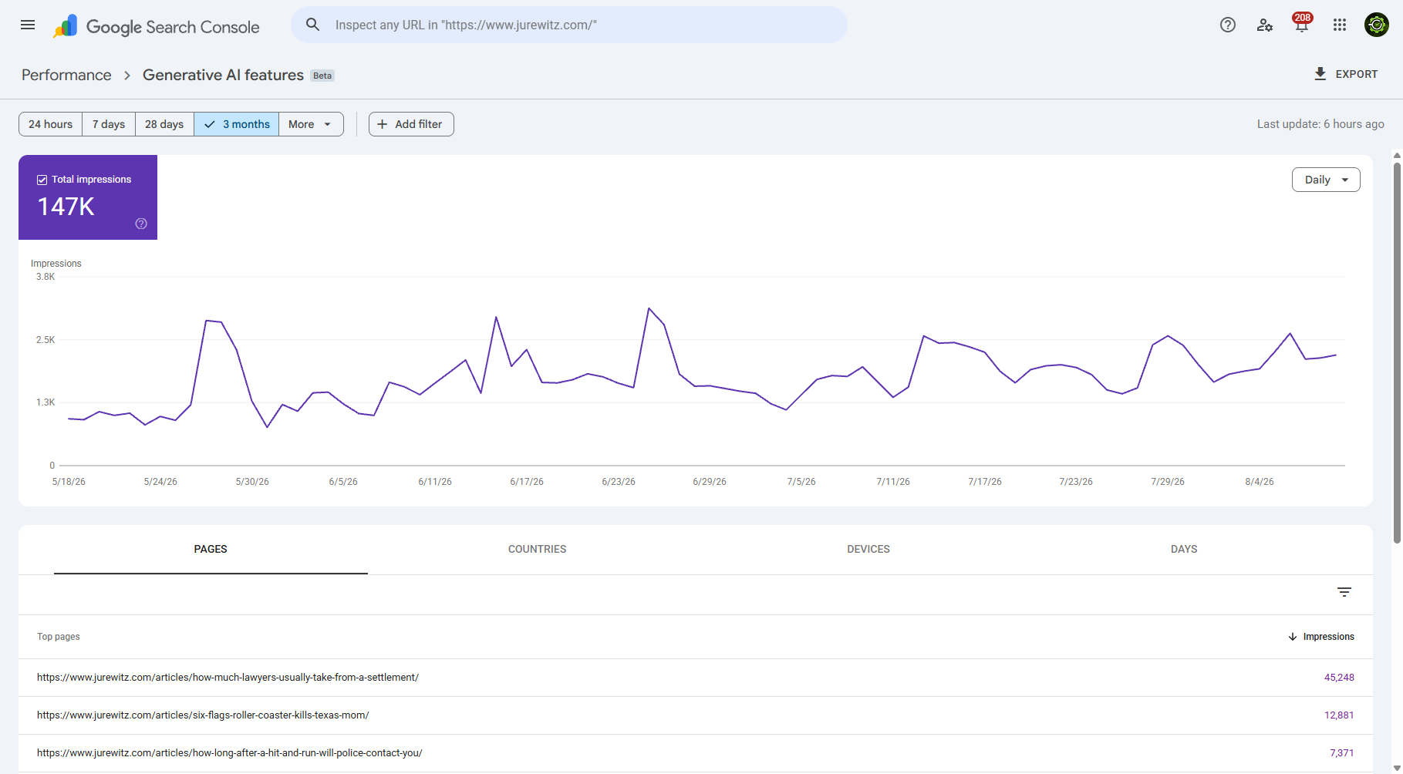Click the table filter rows icon

coord(1344,592)
